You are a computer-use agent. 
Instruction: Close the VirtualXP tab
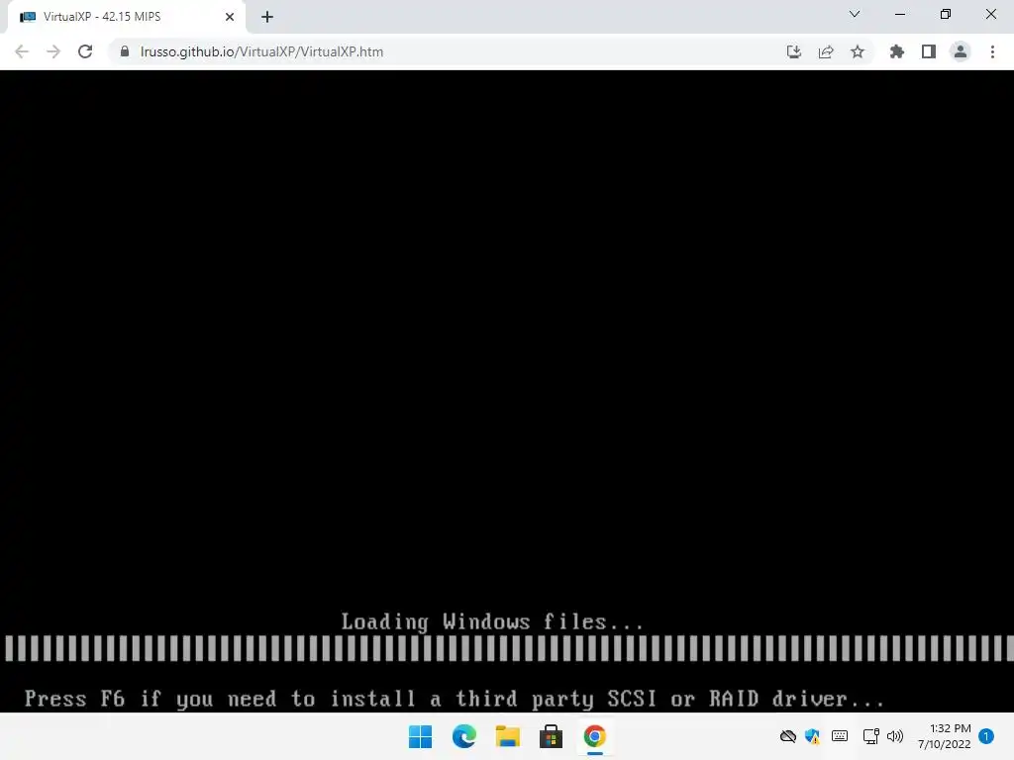tap(230, 17)
